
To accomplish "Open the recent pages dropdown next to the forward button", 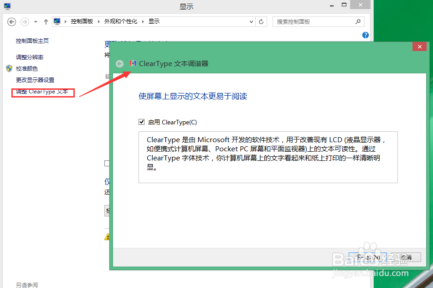I will click(35, 21).
